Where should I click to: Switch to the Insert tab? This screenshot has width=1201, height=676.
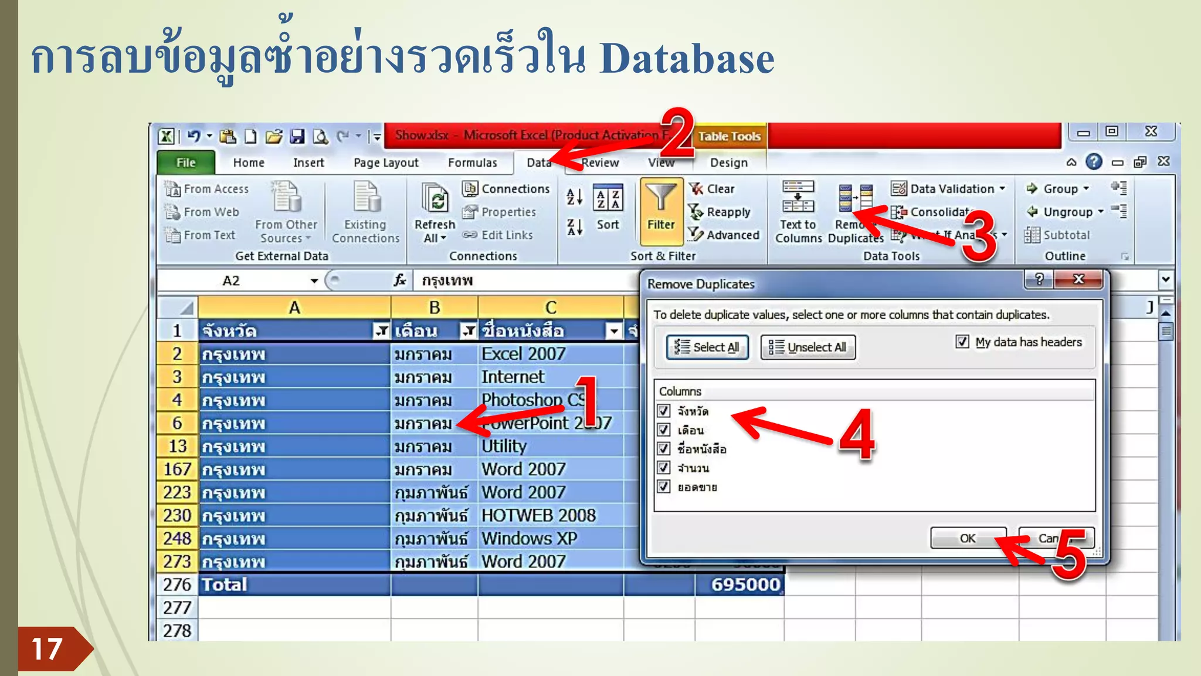tap(308, 163)
